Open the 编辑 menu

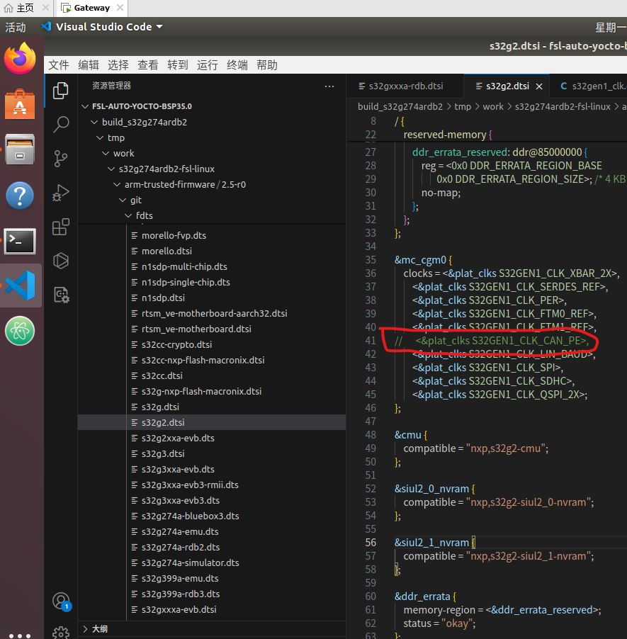89,64
